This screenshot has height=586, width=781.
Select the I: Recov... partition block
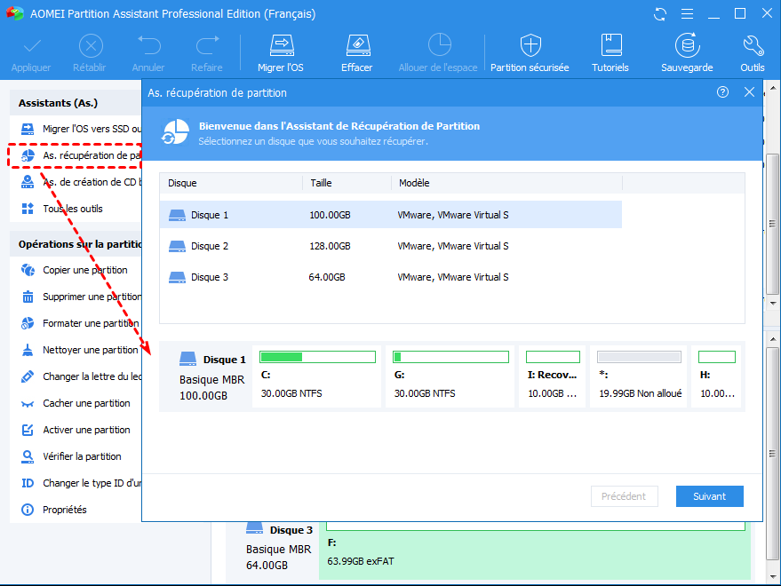tap(553, 376)
